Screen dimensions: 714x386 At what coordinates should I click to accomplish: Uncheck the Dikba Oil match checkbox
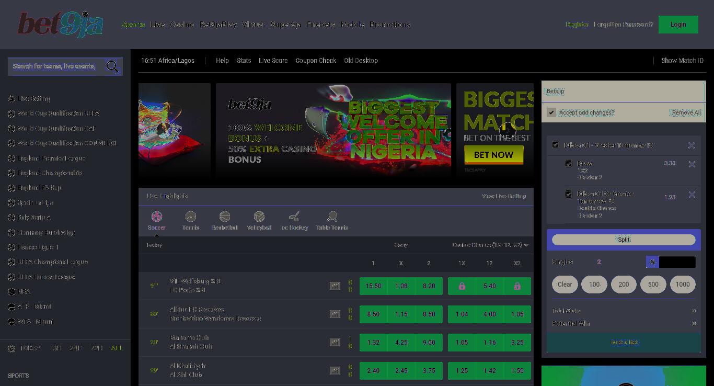tap(556, 145)
